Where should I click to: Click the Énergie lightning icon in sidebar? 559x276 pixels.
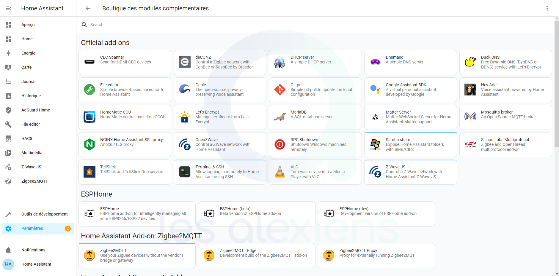[x=8, y=53]
